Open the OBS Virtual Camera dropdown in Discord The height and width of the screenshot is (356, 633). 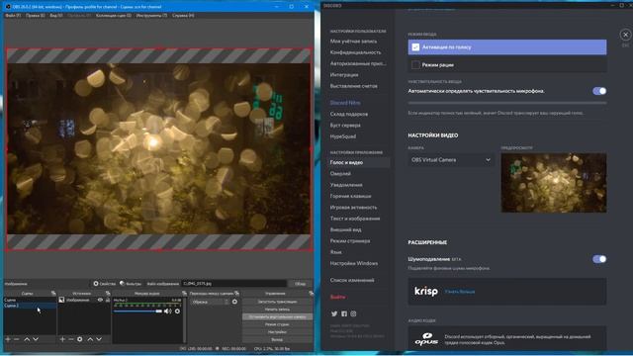pos(451,160)
